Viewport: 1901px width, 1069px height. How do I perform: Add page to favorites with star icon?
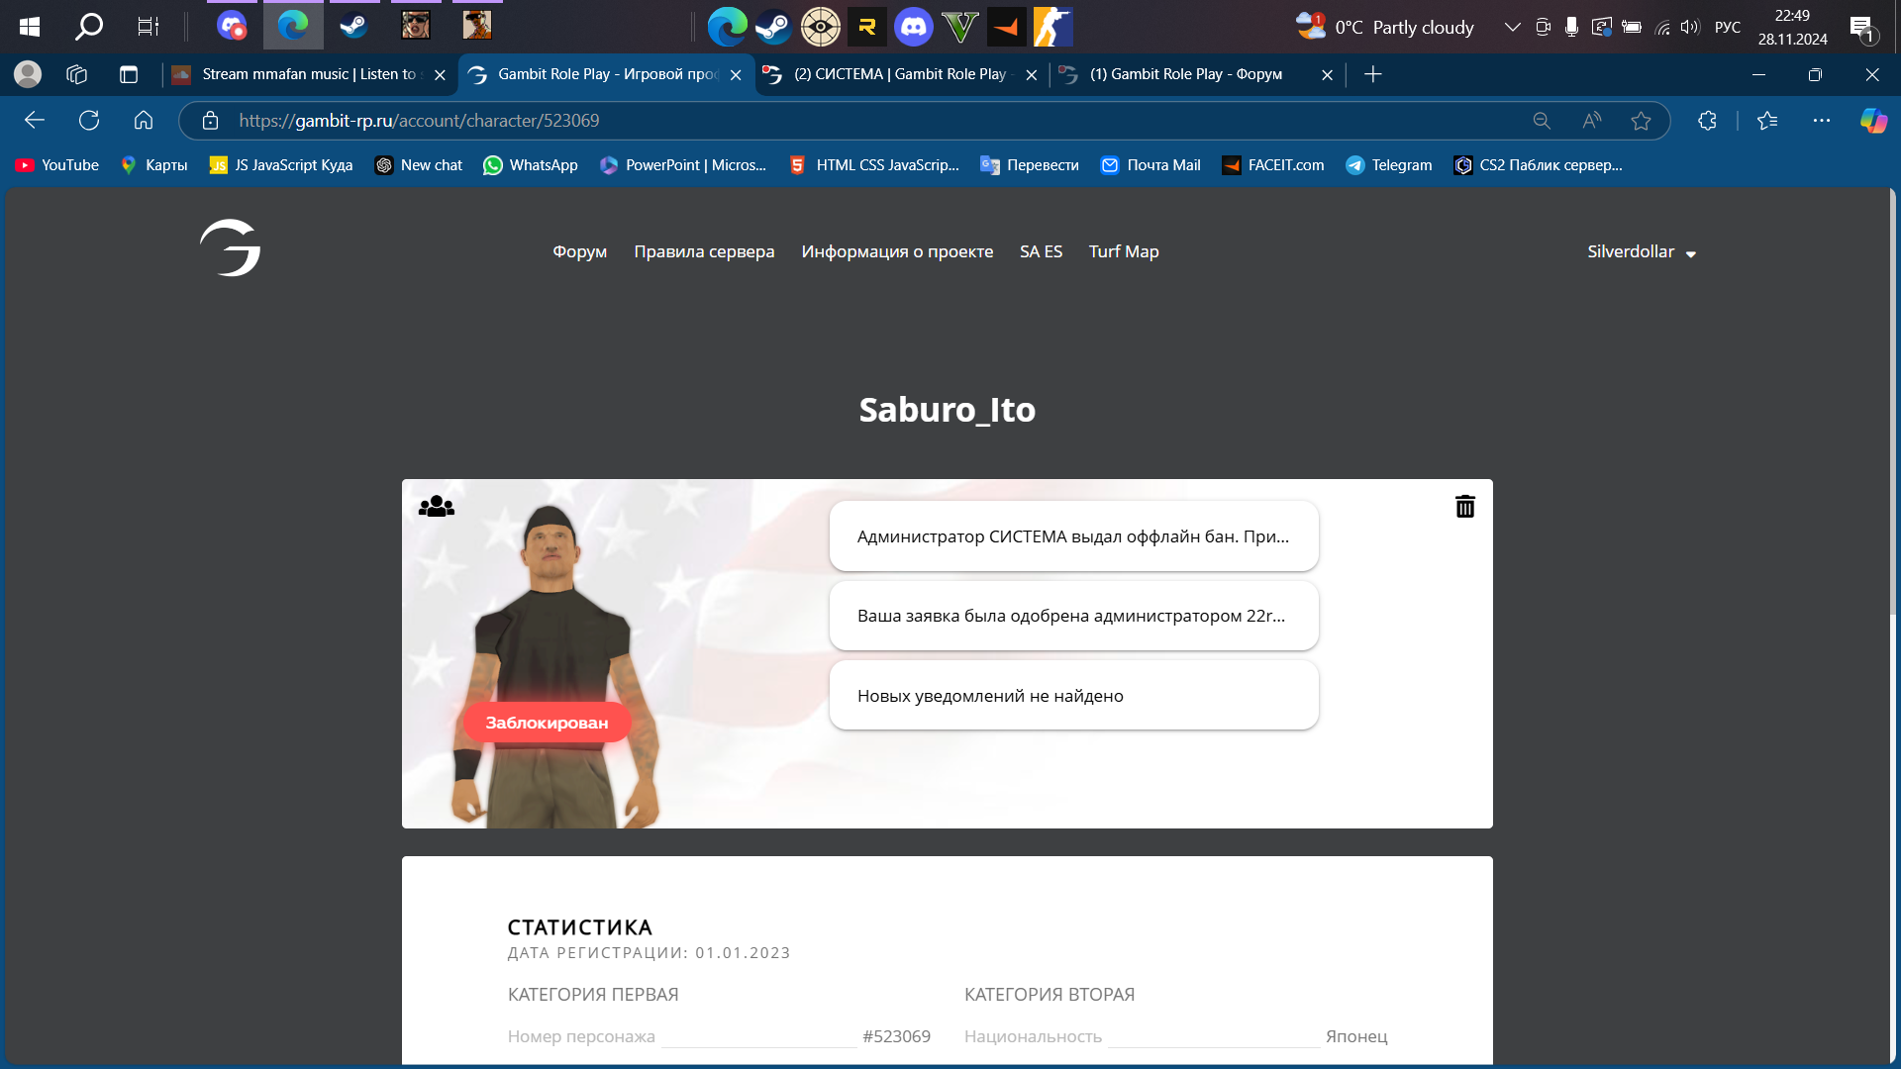[1641, 121]
